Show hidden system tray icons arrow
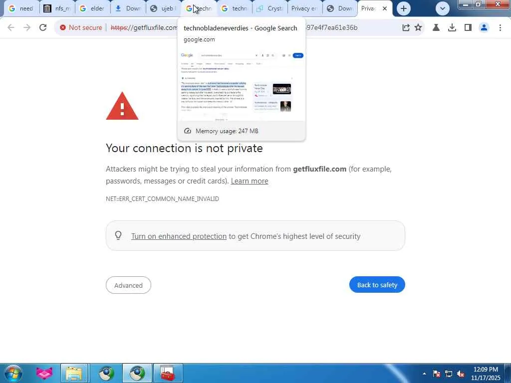This screenshot has height=383, width=511. 424,374
